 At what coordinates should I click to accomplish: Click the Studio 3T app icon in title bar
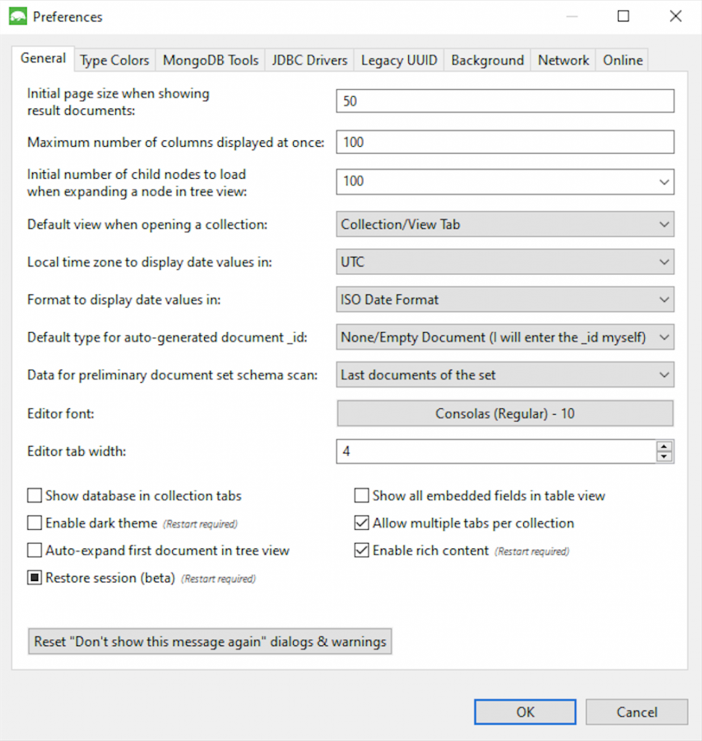point(18,17)
